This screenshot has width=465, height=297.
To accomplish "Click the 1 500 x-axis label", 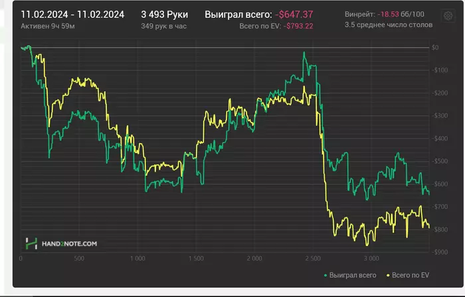I will click(x=196, y=259).
